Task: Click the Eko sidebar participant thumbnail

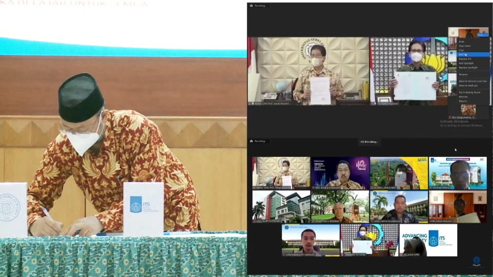Action: [468, 110]
